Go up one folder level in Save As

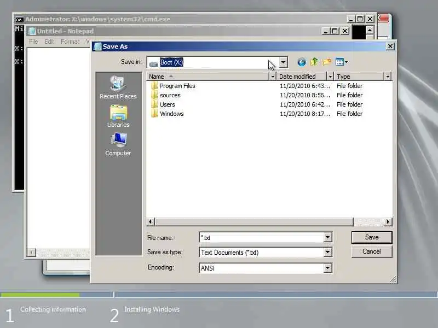pos(314,62)
